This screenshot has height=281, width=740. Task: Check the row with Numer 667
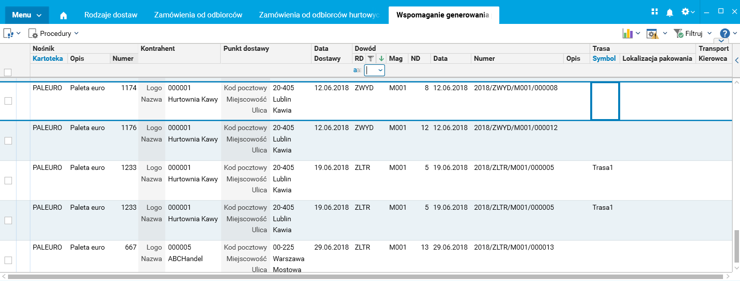click(x=8, y=260)
